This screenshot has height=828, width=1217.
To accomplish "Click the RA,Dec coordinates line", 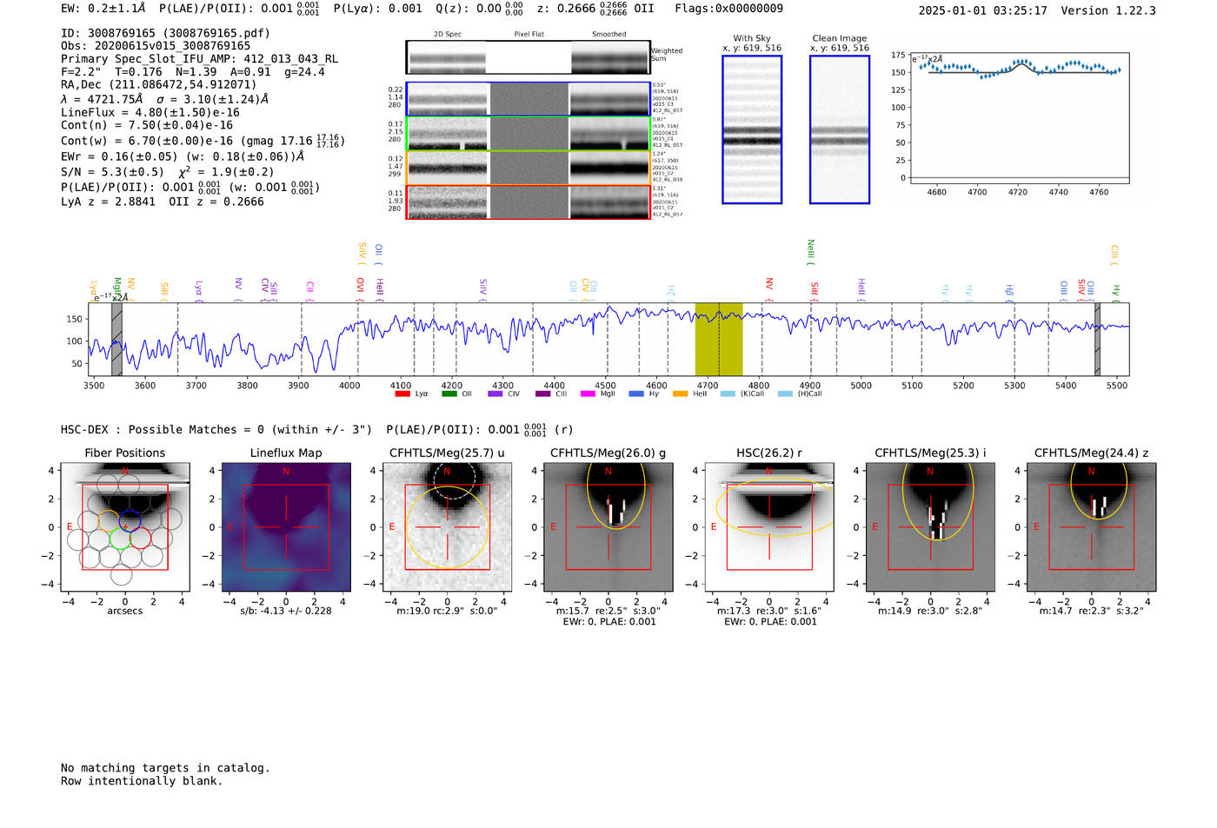I will 159,85.
